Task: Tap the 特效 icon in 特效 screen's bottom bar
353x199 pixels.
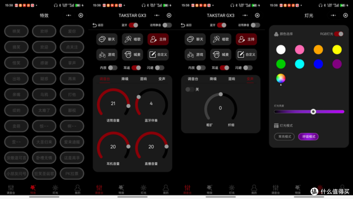Action: pos(33,189)
